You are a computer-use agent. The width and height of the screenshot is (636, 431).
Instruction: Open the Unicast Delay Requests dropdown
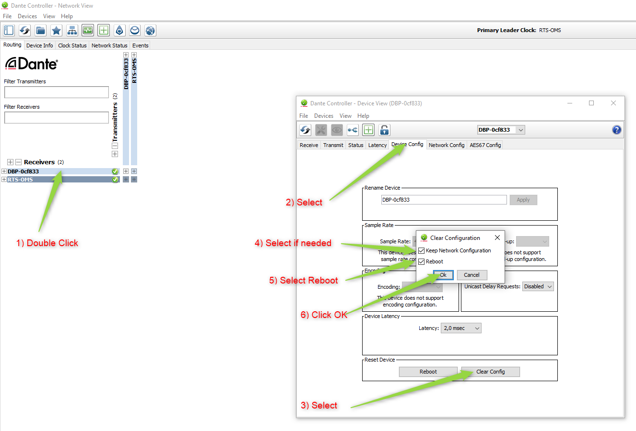coord(538,286)
